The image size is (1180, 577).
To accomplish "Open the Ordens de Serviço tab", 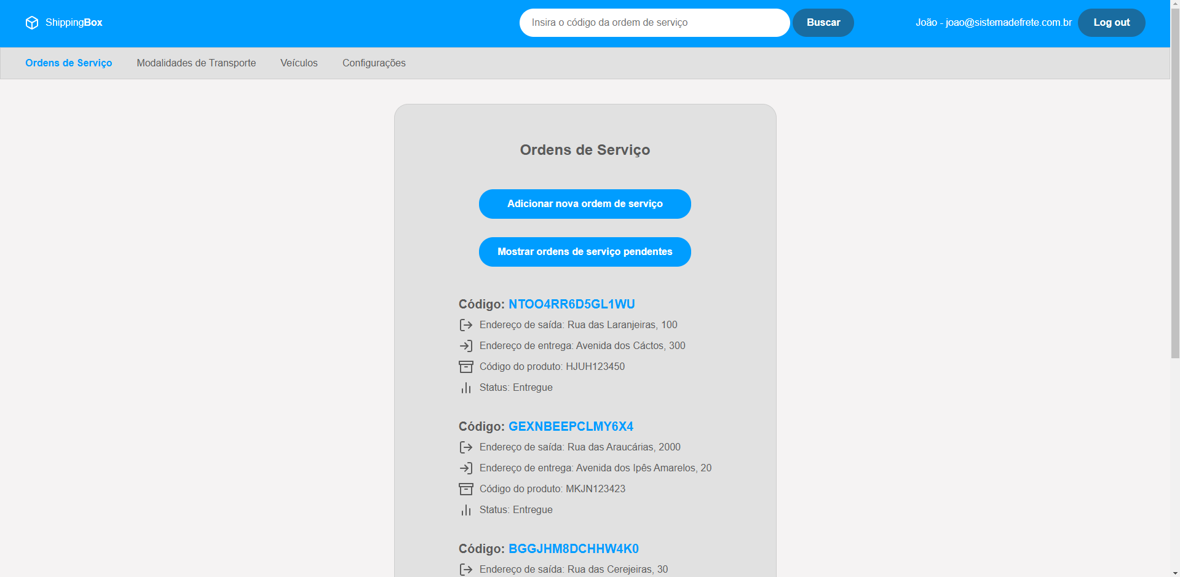I will pos(68,63).
